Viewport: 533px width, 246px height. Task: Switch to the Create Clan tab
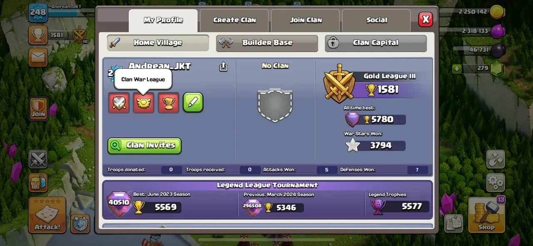(x=234, y=20)
